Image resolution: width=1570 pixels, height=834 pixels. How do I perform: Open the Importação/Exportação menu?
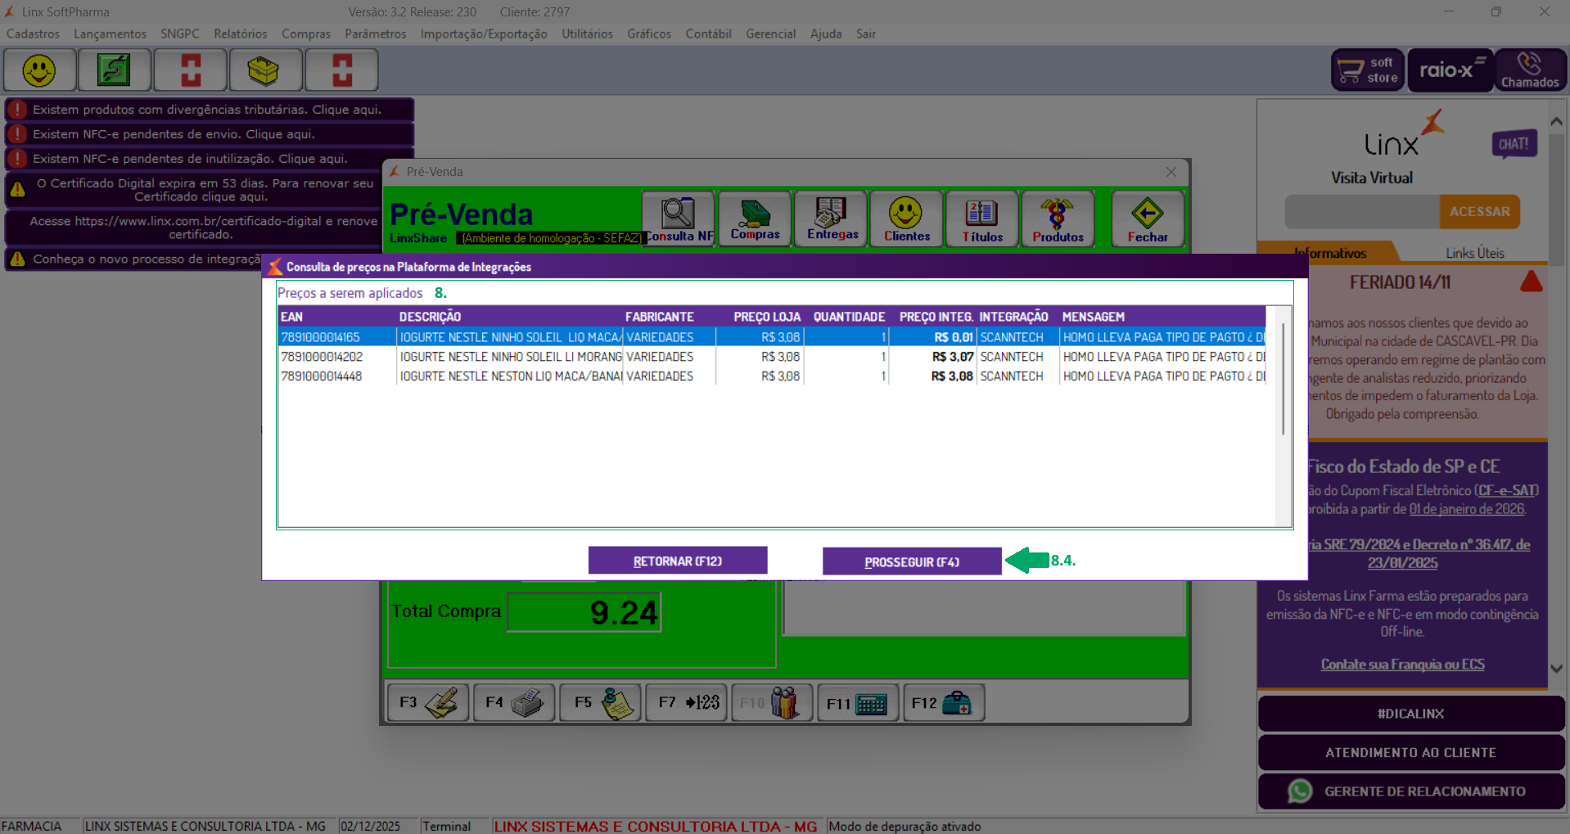pos(484,34)
